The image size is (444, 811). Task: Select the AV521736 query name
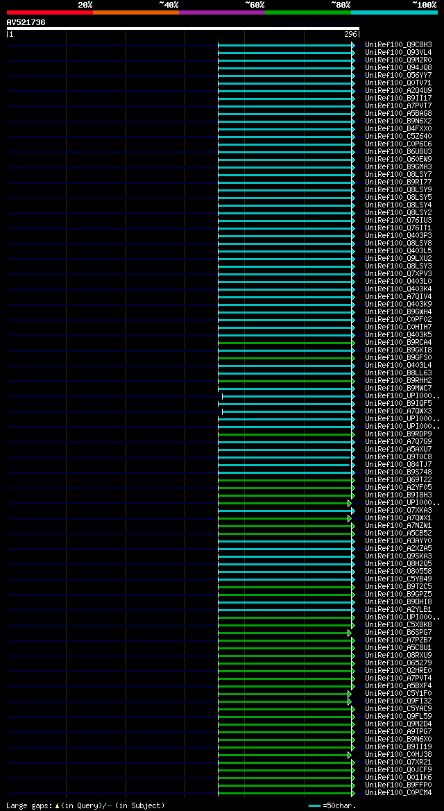[26, 22]
